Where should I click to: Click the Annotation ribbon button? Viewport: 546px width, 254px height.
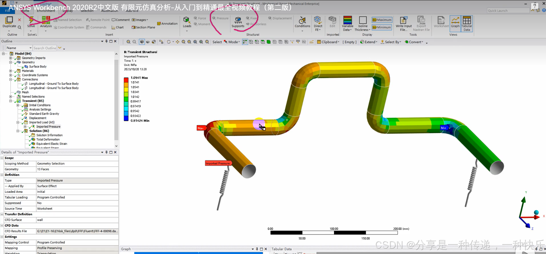167,23
